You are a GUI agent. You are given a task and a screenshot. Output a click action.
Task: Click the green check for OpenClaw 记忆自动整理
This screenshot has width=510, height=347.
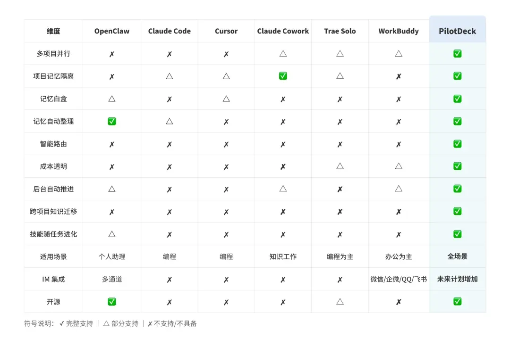112,121
